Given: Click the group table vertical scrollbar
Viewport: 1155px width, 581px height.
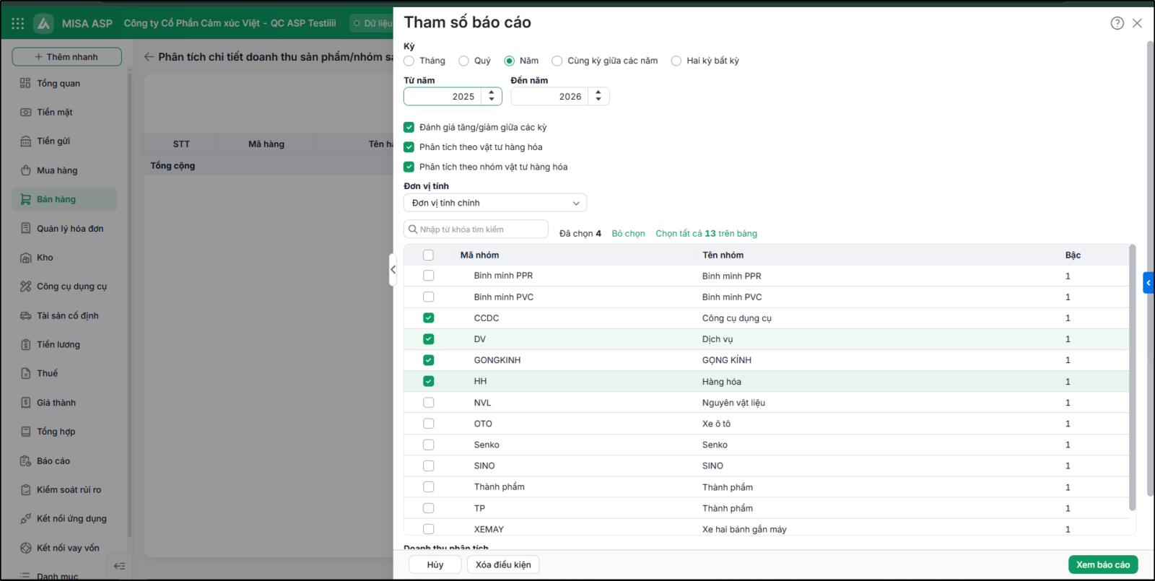Looking at the screenshot, I should (1132, 377).
